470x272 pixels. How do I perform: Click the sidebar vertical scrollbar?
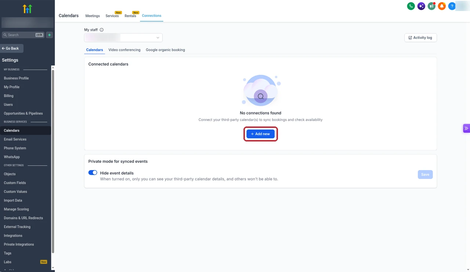53,161
